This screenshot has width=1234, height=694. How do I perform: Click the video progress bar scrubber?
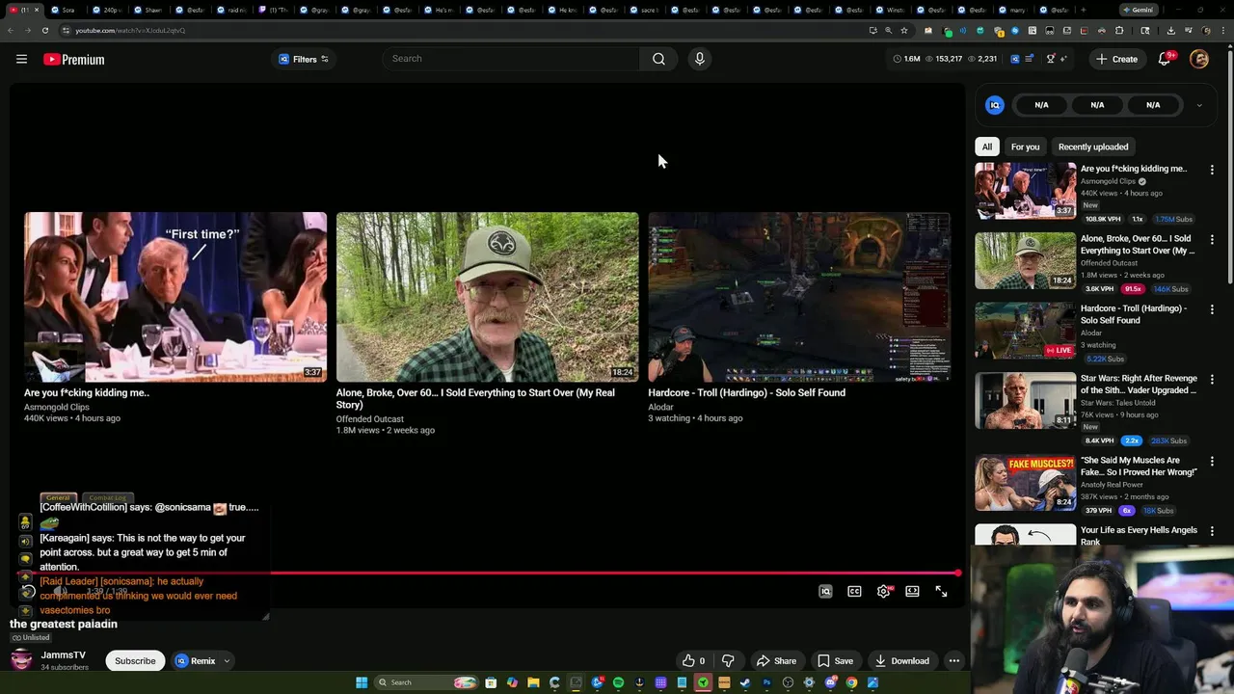pos(958,574)
